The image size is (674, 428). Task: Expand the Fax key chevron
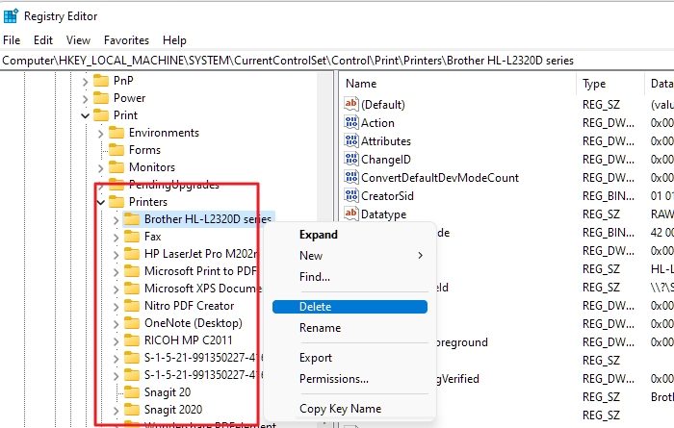point(117,237)
